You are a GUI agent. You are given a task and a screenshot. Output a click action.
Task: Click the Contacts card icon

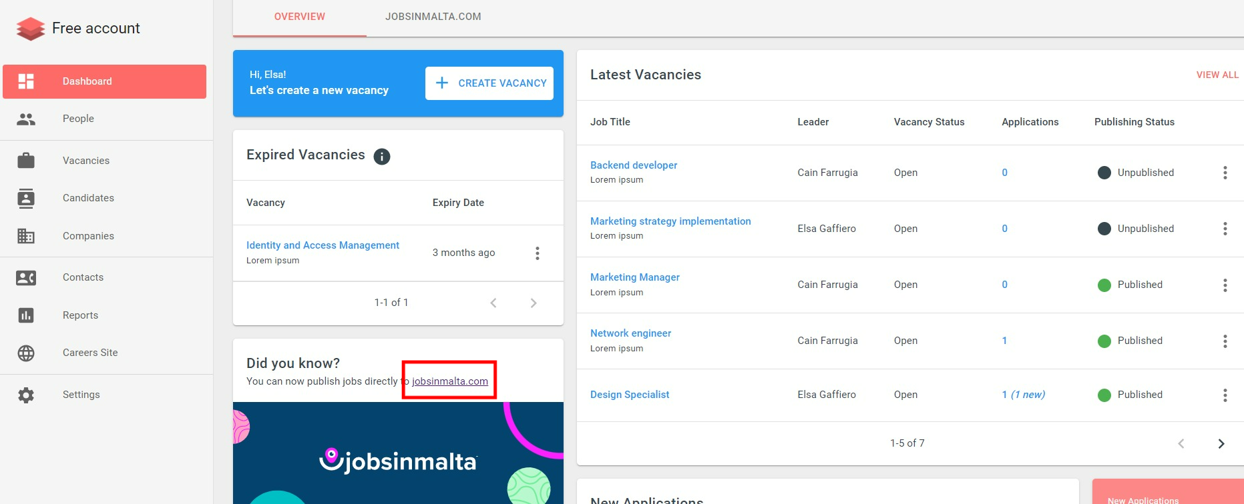[x=26, y=278]
